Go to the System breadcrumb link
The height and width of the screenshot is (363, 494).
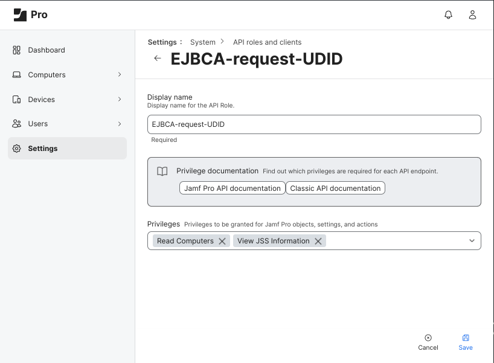click(203, 42)
